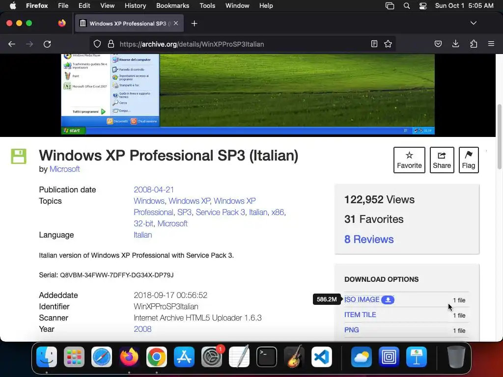Open TextEdit from the Dock

coord(239,357)
